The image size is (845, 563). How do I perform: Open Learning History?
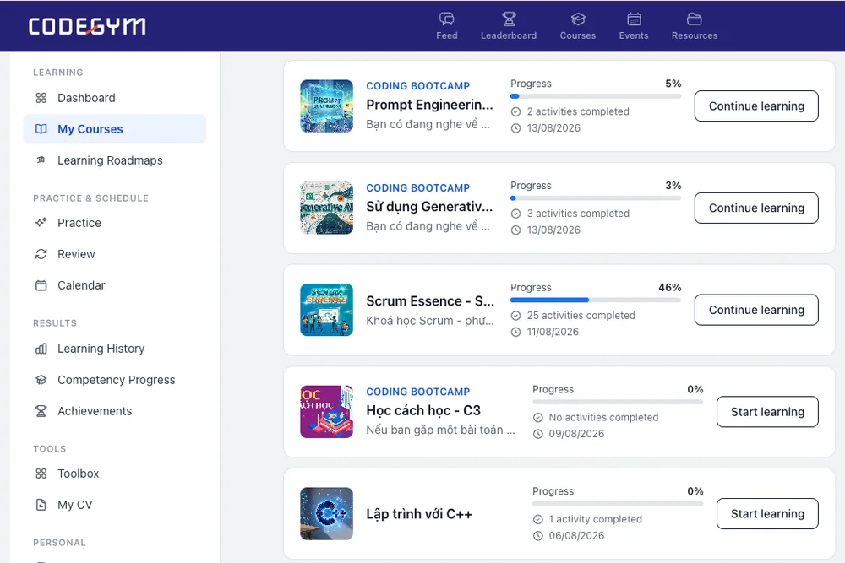pyautogui.click(x=114, y=349)
